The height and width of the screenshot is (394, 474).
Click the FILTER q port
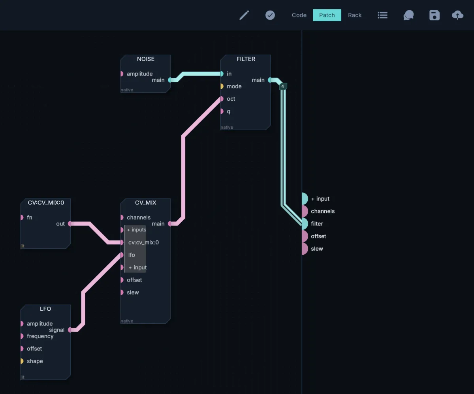point(222,111)
